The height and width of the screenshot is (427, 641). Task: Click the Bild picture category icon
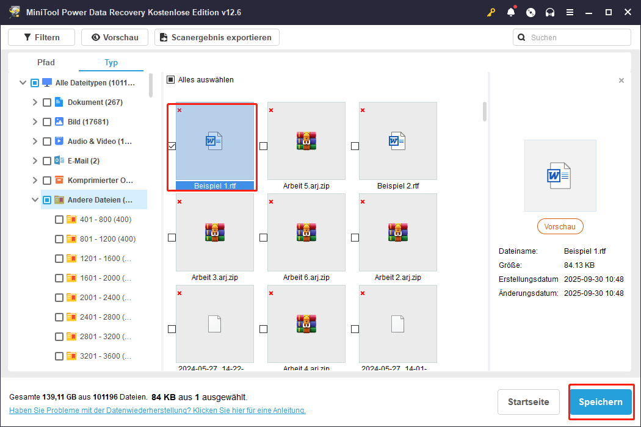coord(59,122)
